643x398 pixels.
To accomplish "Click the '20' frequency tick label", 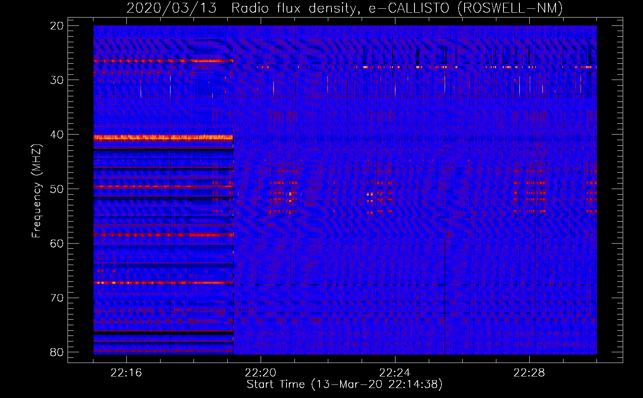I will pyautogui.click(x=57, y=26).
